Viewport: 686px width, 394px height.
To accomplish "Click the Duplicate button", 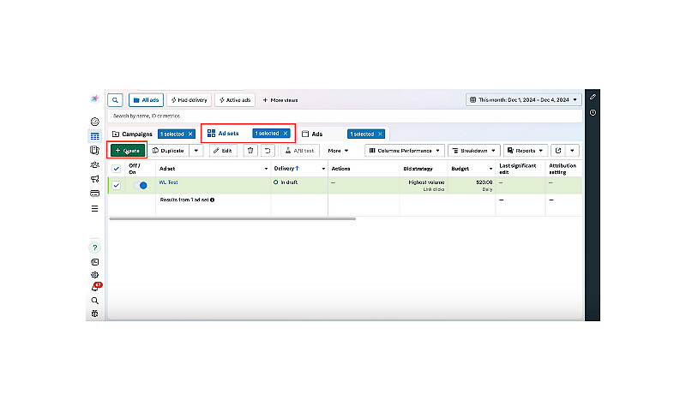I will pyautogui.click(x=168, y=151).
